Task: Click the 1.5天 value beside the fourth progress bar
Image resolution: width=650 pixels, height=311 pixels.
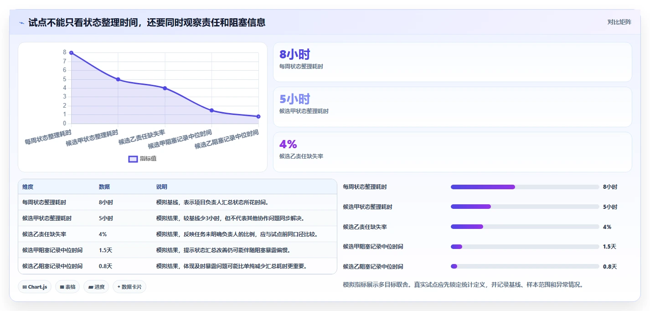Action: 609,247
